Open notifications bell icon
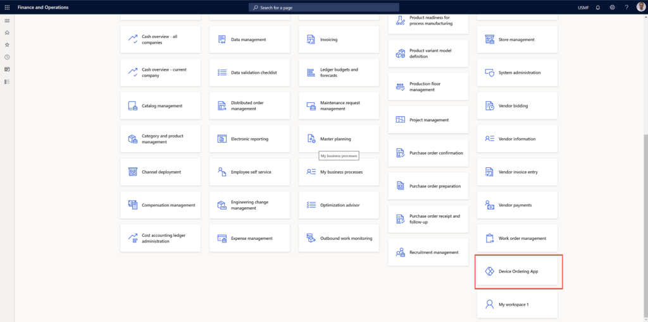 (598, 8)
